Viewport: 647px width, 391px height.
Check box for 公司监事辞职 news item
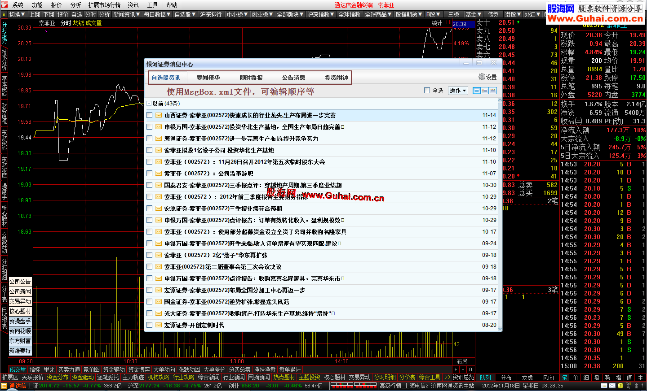[x=149, y=174]
